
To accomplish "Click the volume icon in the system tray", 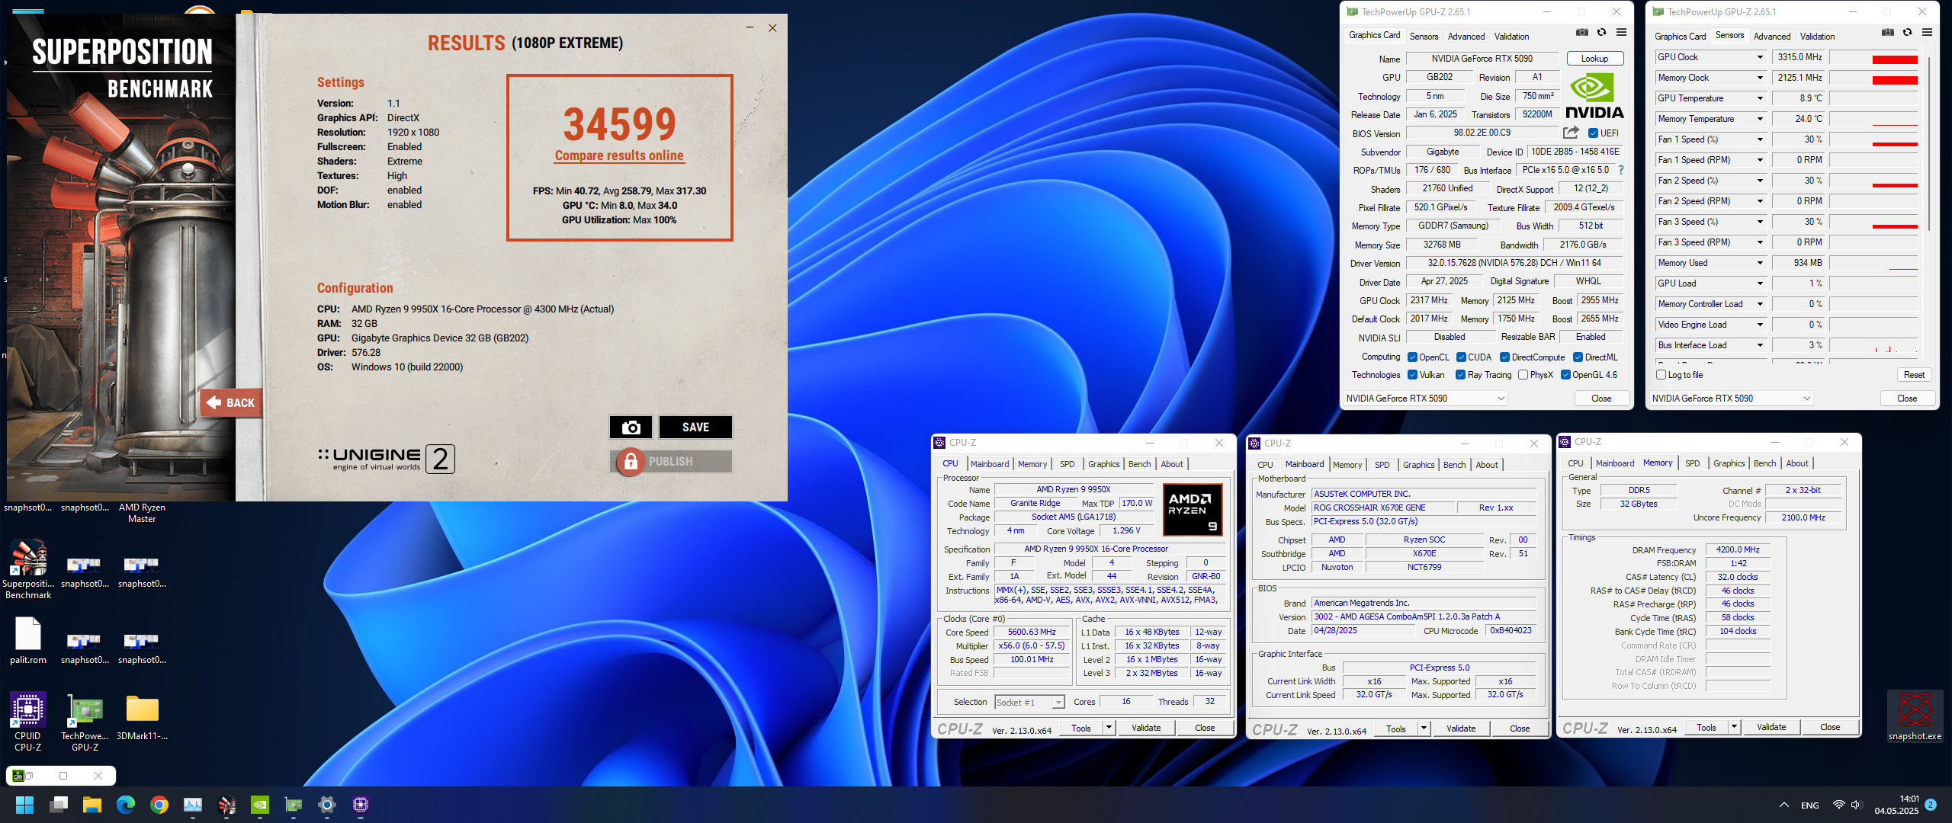I will tap(1856, 805).
